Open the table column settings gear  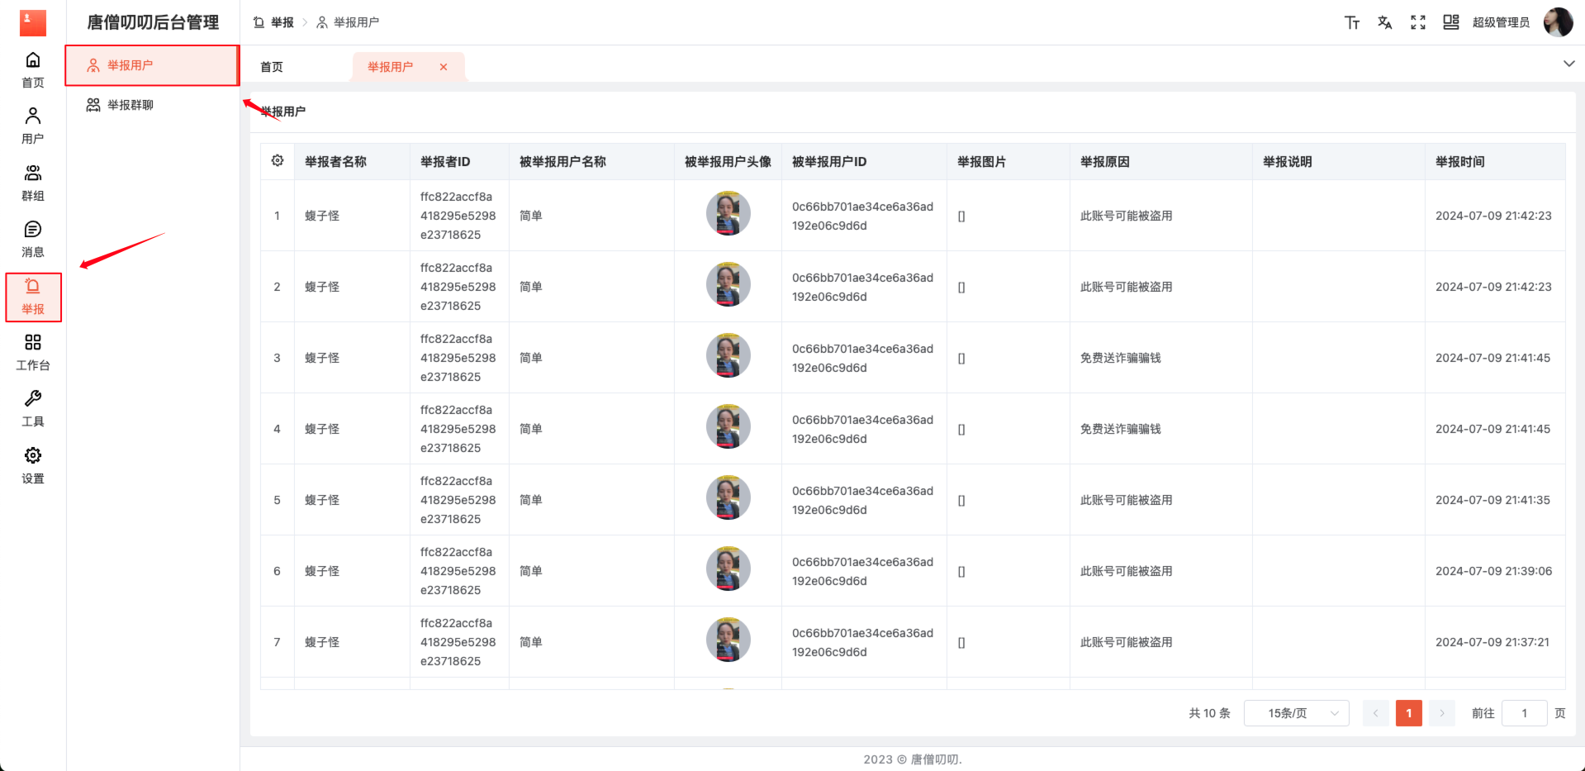pyautogui.click(x=277, y=160)
